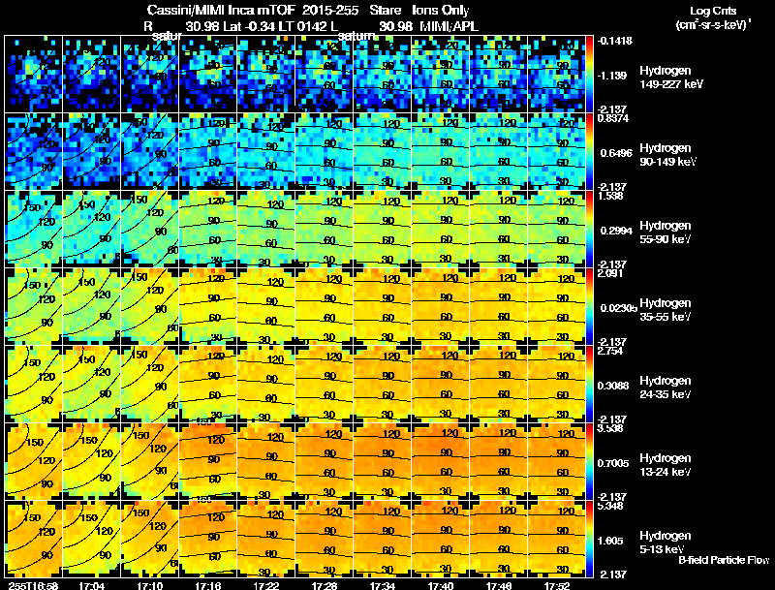Click the 17:46 time axis label
The width and height of the screenshot is (775, 590).
[x=499, y=585]
